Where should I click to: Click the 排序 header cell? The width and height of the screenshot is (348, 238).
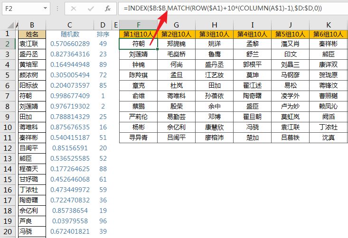[x=103, y=34]
